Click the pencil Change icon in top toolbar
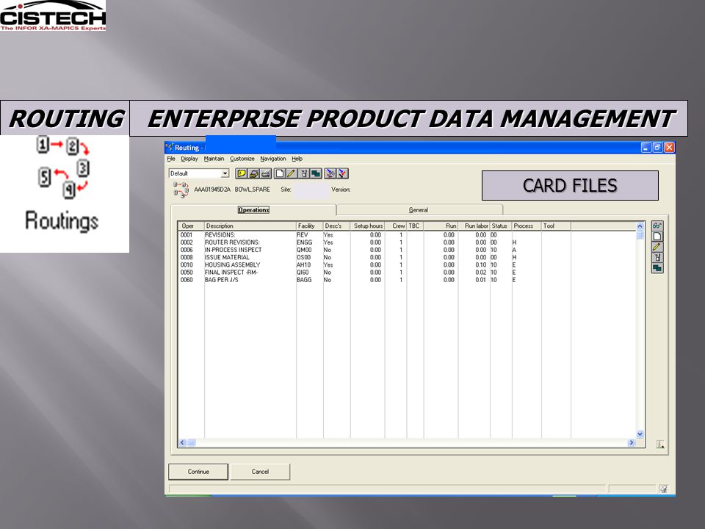The image size is (705, 529). click(x=292, y=173)
